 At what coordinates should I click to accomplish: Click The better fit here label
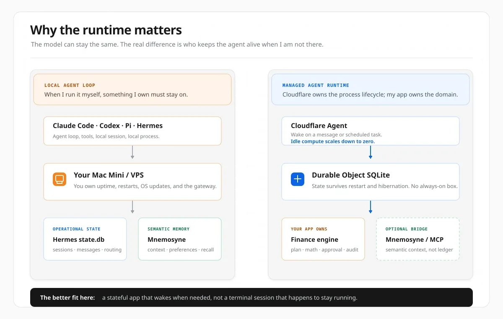[67, 298]
